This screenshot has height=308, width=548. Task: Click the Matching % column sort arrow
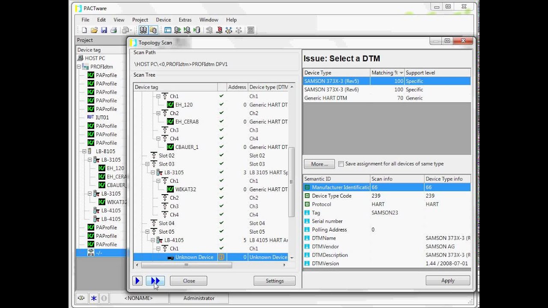(401, 73)
